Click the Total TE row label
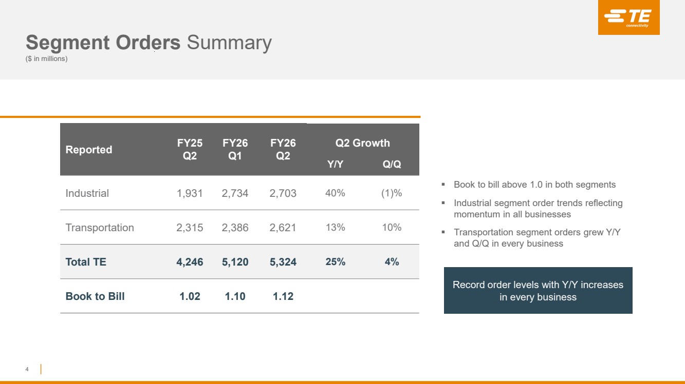The height and width of the screenshot is (384, 685). (86, 262)
